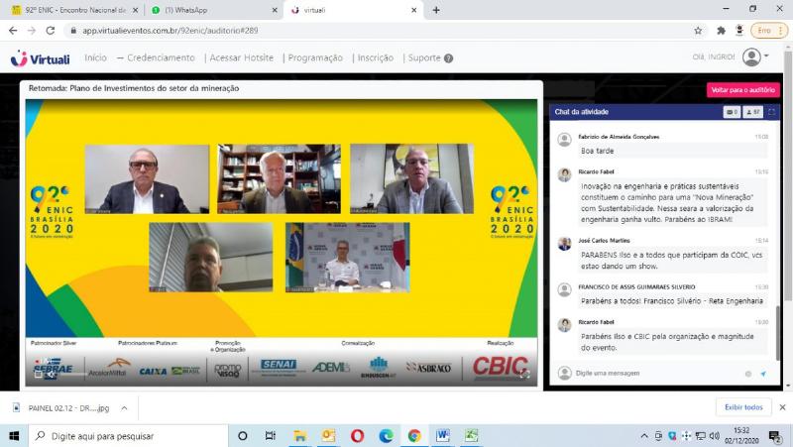Toggle video fullscreen icon near CBIC logo
Screen dimensions: 793x447
tap(524, 375)
